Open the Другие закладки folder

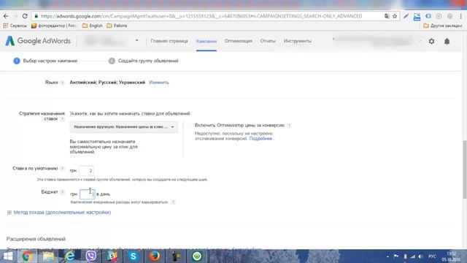(x=443, y=26)
